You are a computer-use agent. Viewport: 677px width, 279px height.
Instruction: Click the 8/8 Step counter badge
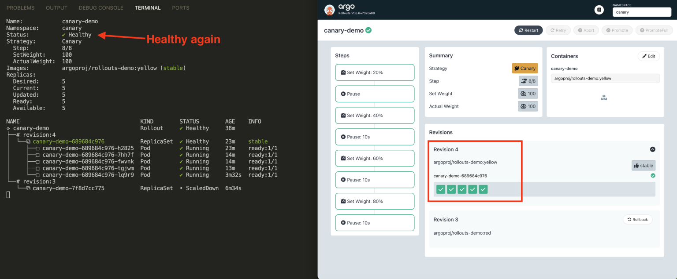pyautogui.click(x=528, y=81)
